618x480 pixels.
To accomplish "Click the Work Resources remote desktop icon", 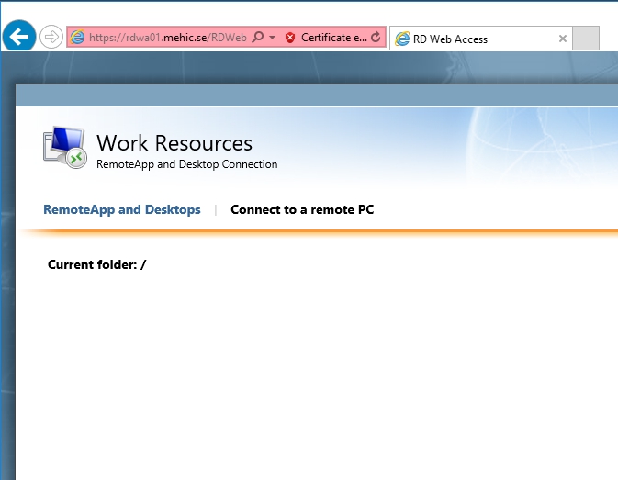I will pyautogui.click(x=65, y=147).
